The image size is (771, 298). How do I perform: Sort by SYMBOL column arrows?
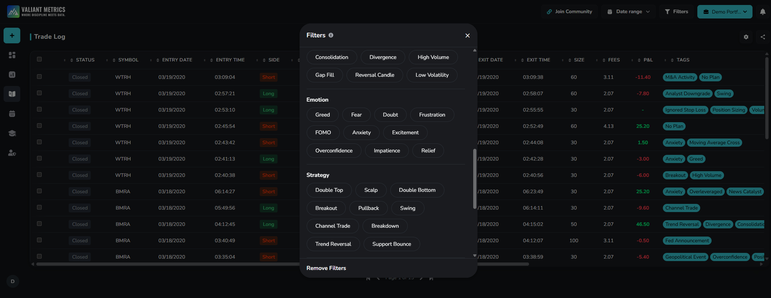[x=114, y=60]
